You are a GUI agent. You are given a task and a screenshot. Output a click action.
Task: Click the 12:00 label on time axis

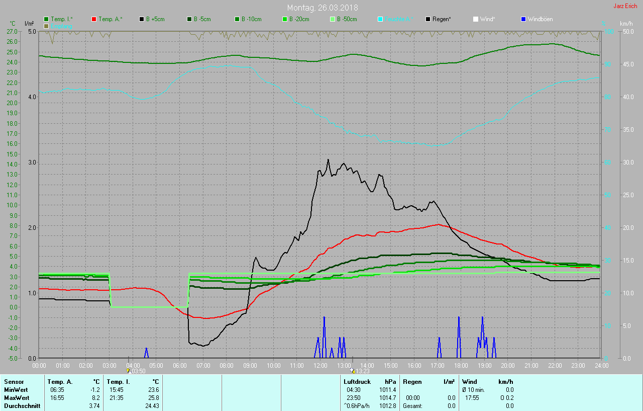[320, 365]
